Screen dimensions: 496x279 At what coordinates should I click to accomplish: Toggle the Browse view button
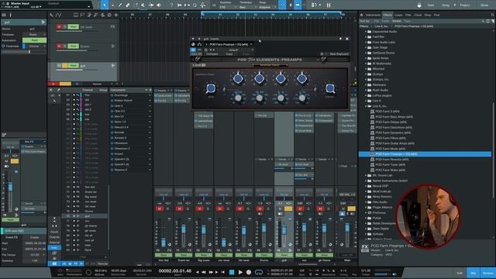487,273
